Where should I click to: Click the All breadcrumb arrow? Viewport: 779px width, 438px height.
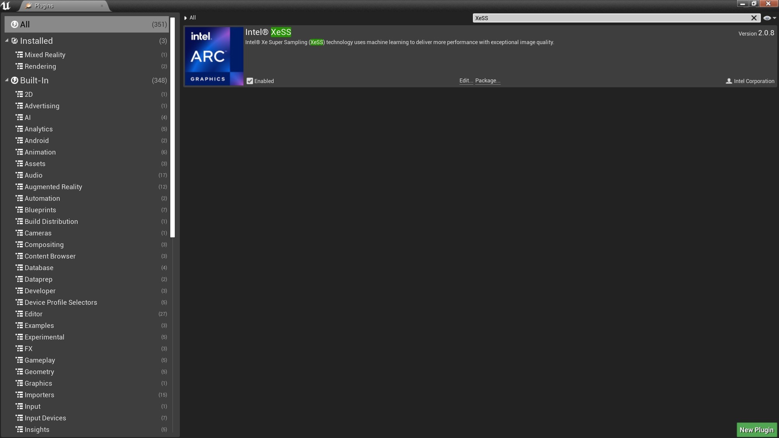coord(185,18)
